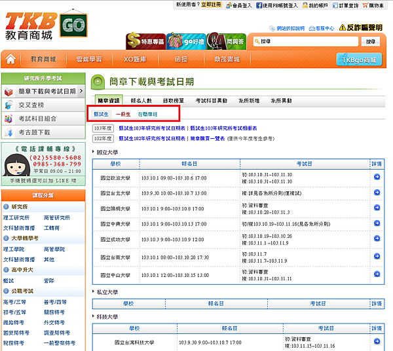Image resolution: width=393 pixels, height=351 pixels.
Task: Select 甄試生 sub-tab
Action: click(101, 114)
